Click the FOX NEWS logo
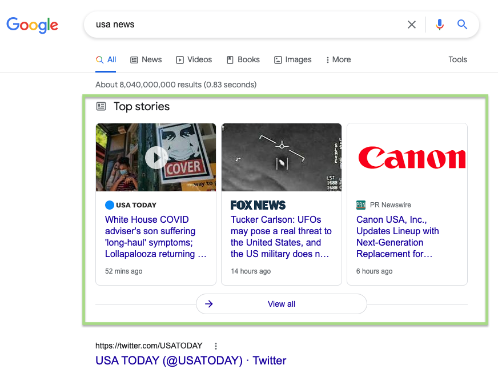The image size is (498, 373). click(x=258, y=205)
